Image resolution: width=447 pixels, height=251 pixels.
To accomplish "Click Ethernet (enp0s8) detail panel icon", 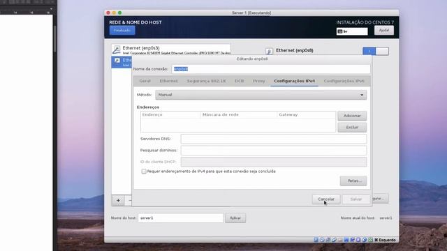I will [269, 51].
